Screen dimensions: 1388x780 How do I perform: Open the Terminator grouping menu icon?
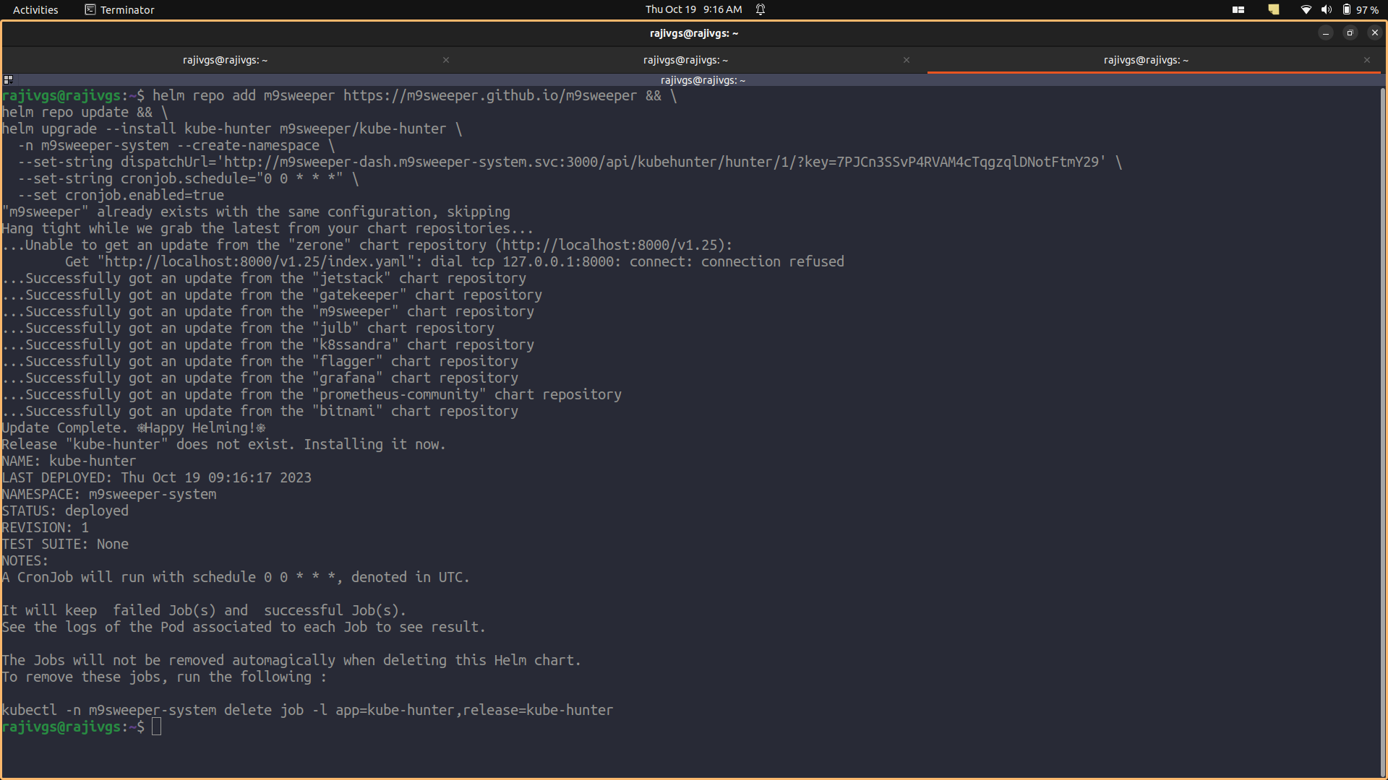click(x=8, y=79)
